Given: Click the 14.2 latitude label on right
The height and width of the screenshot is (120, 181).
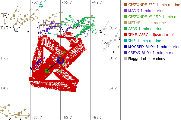Looking at the screenshot, I should [x=113, y=88].
